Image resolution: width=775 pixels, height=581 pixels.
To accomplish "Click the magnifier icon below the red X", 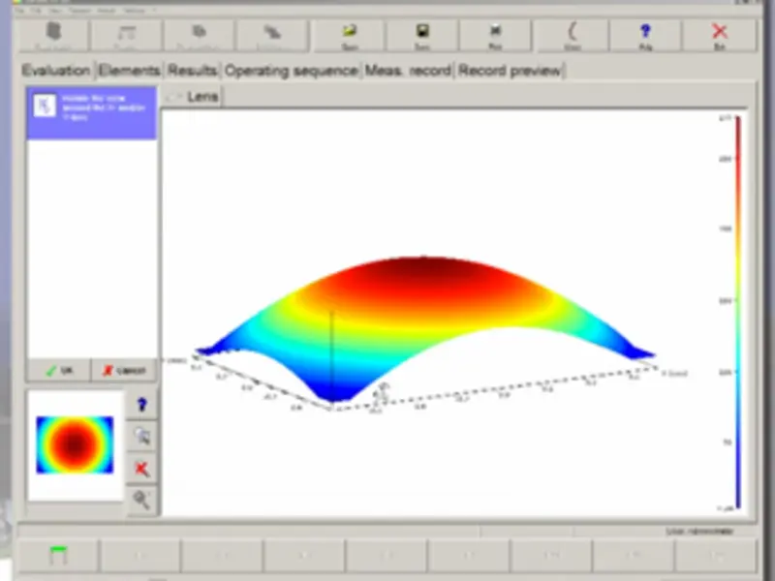I will pyautogui.click(x=142, y=500).
